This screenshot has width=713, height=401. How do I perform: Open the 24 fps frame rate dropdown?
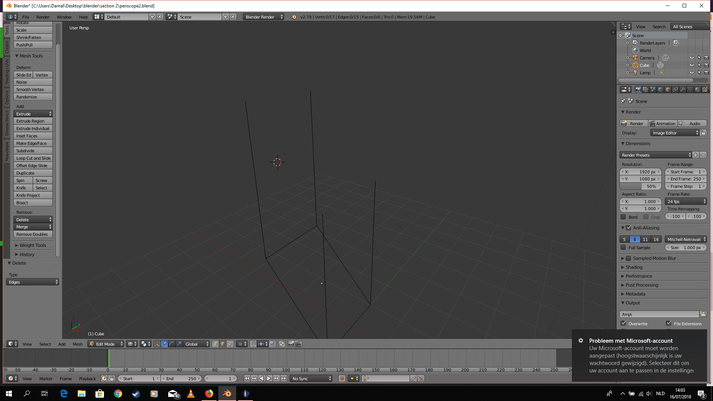tap(686, 201)
